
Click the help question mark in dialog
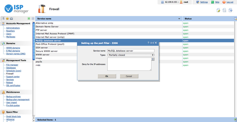(148, 43)
